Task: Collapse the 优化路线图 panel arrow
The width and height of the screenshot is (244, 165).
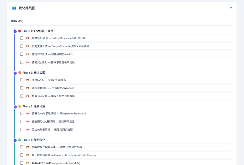Action: click(231, 8)
